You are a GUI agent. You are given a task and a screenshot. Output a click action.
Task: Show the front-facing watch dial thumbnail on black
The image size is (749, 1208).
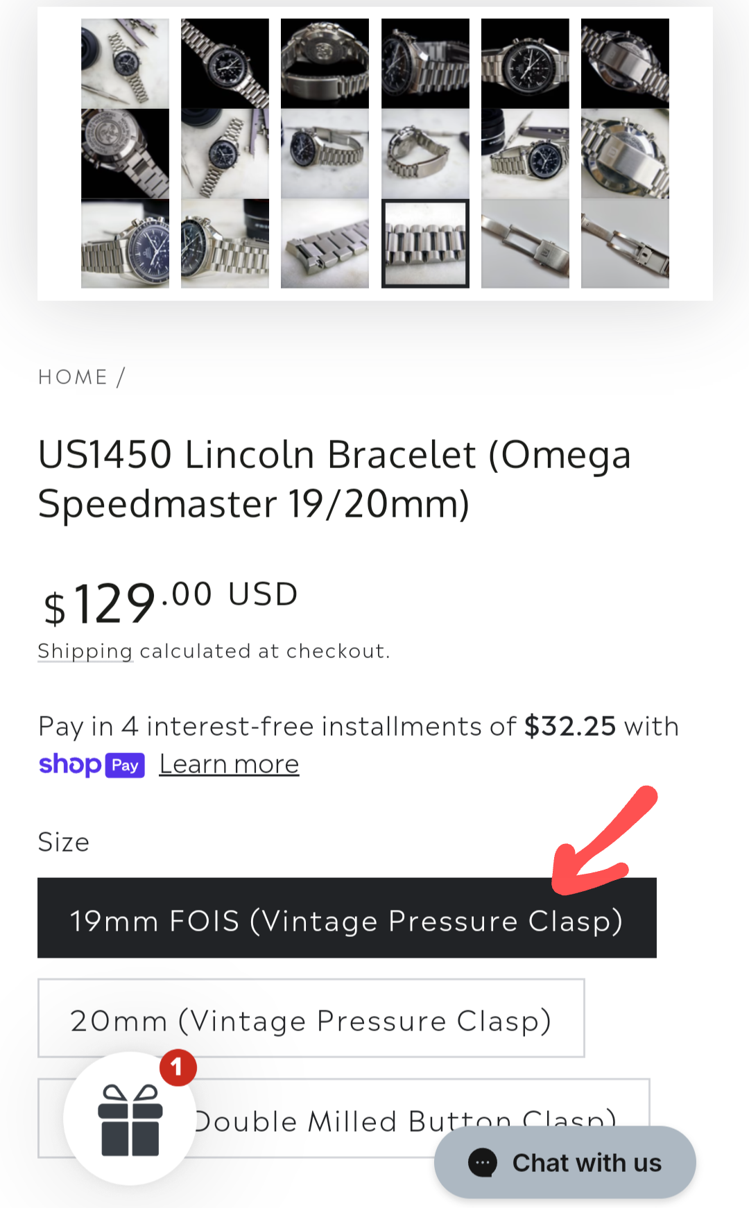[x=525, y=64]
